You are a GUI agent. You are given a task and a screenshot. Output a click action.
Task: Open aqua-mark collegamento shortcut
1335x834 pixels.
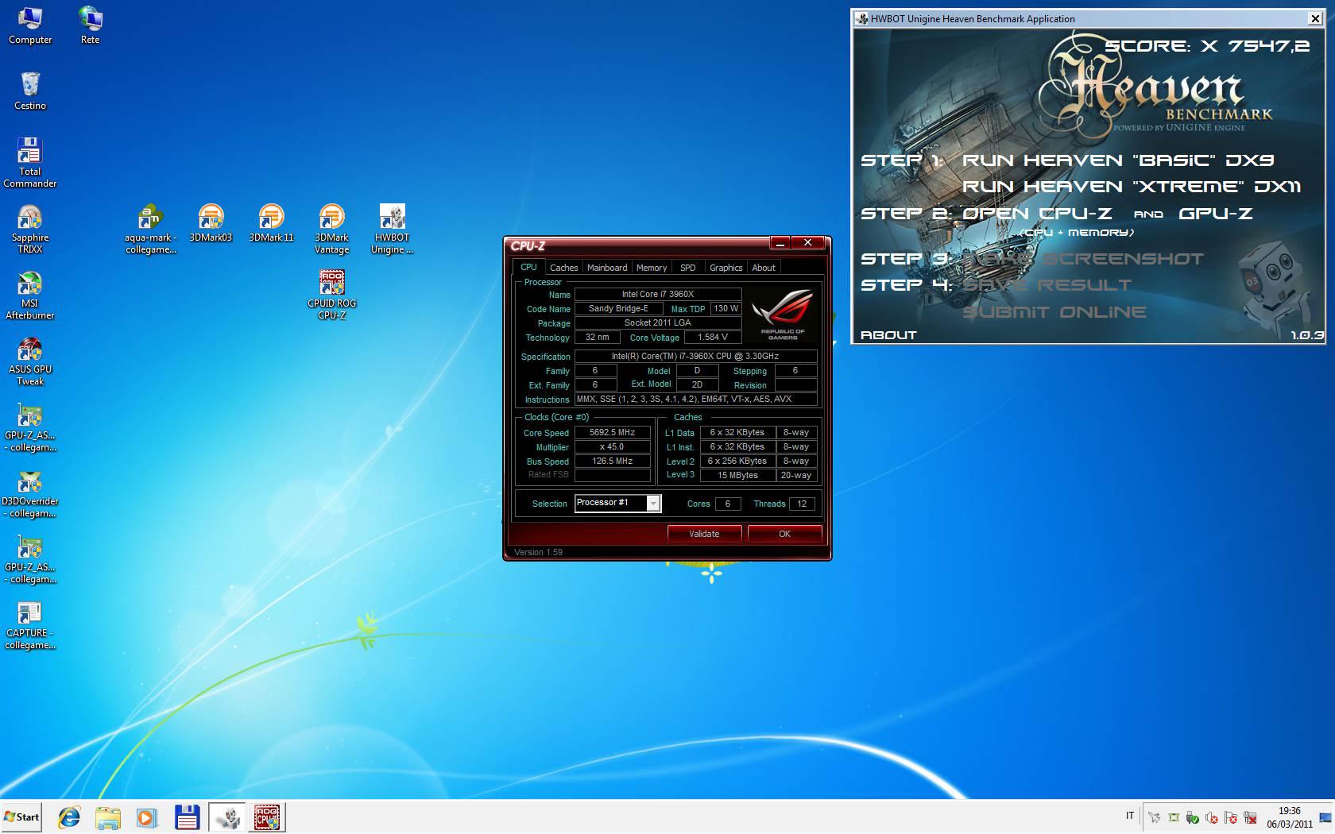pyautogui.click(x=151, y=229)
